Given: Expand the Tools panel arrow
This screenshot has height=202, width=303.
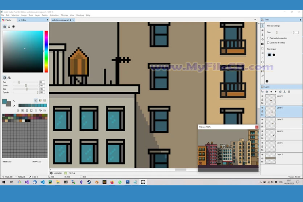Looking at the screenshot, I should click(x=300, y=20).
